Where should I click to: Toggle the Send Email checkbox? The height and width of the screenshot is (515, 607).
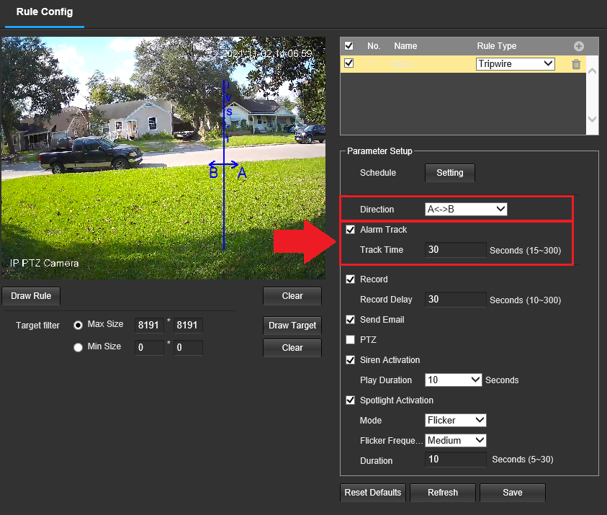pos(351,320)
